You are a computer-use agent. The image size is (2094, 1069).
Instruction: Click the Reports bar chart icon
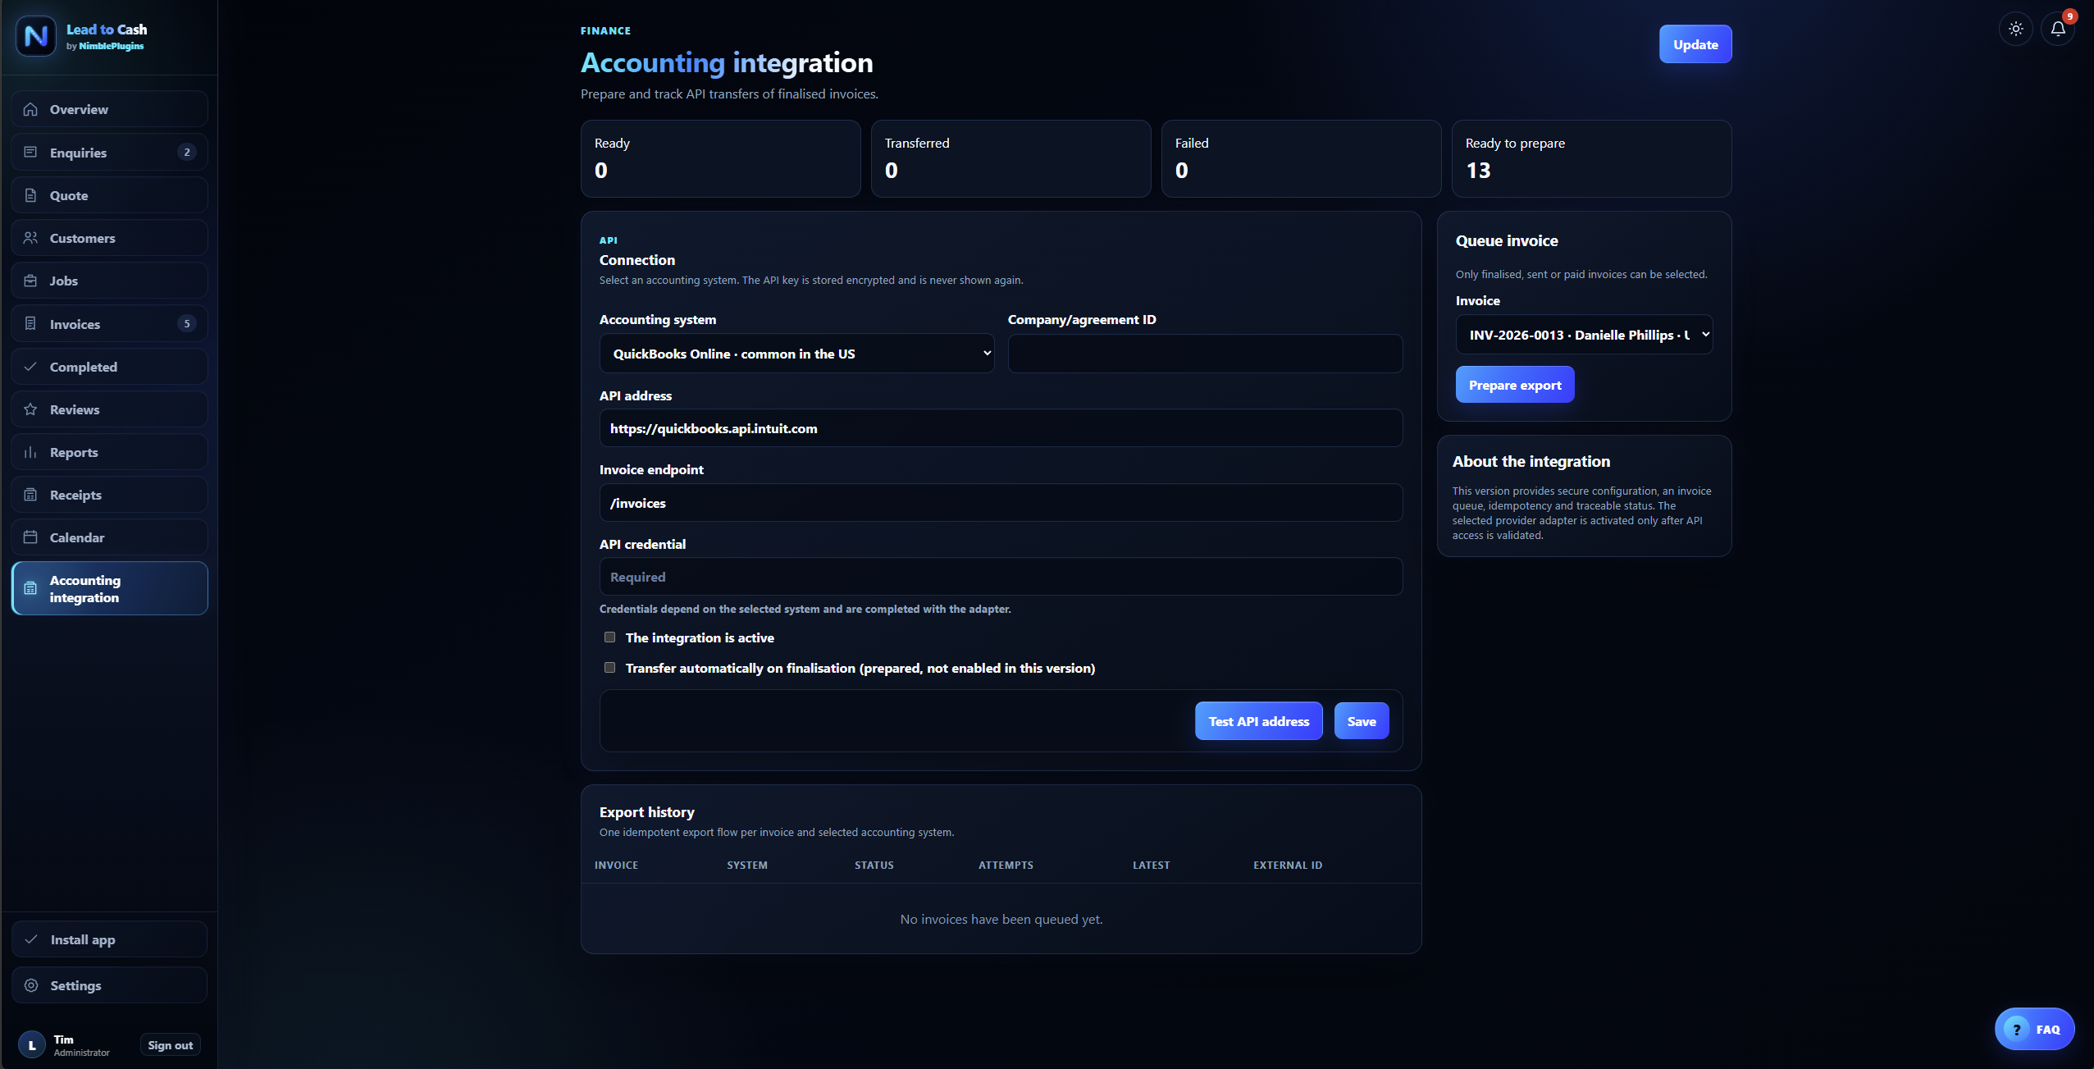(x=30, y=452)
